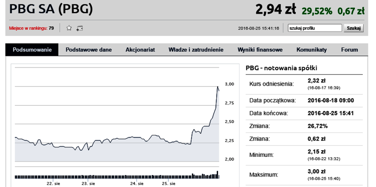376x187 pixels.
Task: Open the Komunikaty tab
Action: [311, 50]
